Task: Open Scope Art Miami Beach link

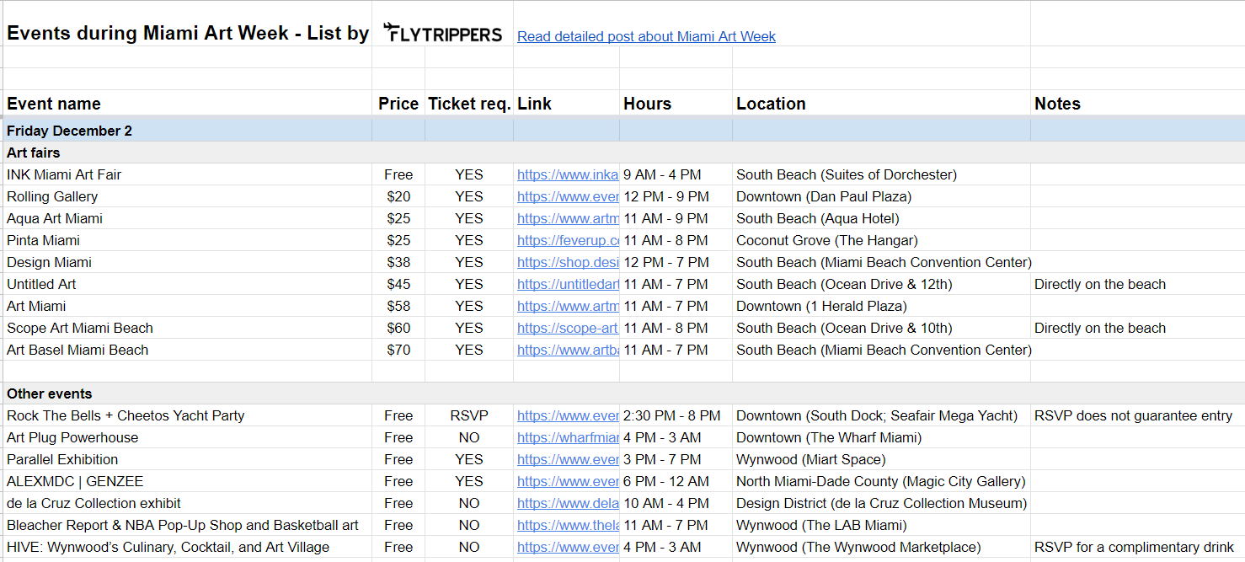Action: (568, 328)
